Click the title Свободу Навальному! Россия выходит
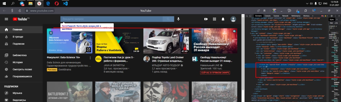341x102 pixels. [x=217, y=59]
